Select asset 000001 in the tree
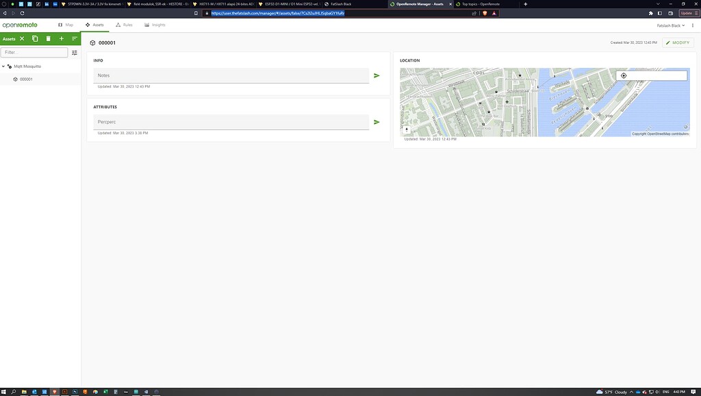The height and width of the screenshot is (396, 701). tap(26, 79)
